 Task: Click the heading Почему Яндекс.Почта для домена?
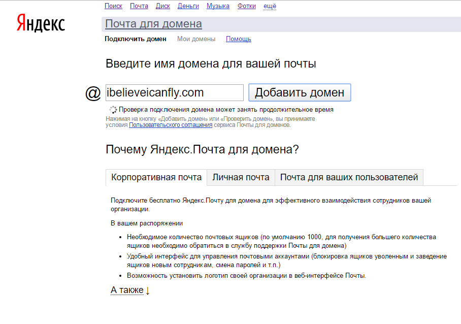202,149
